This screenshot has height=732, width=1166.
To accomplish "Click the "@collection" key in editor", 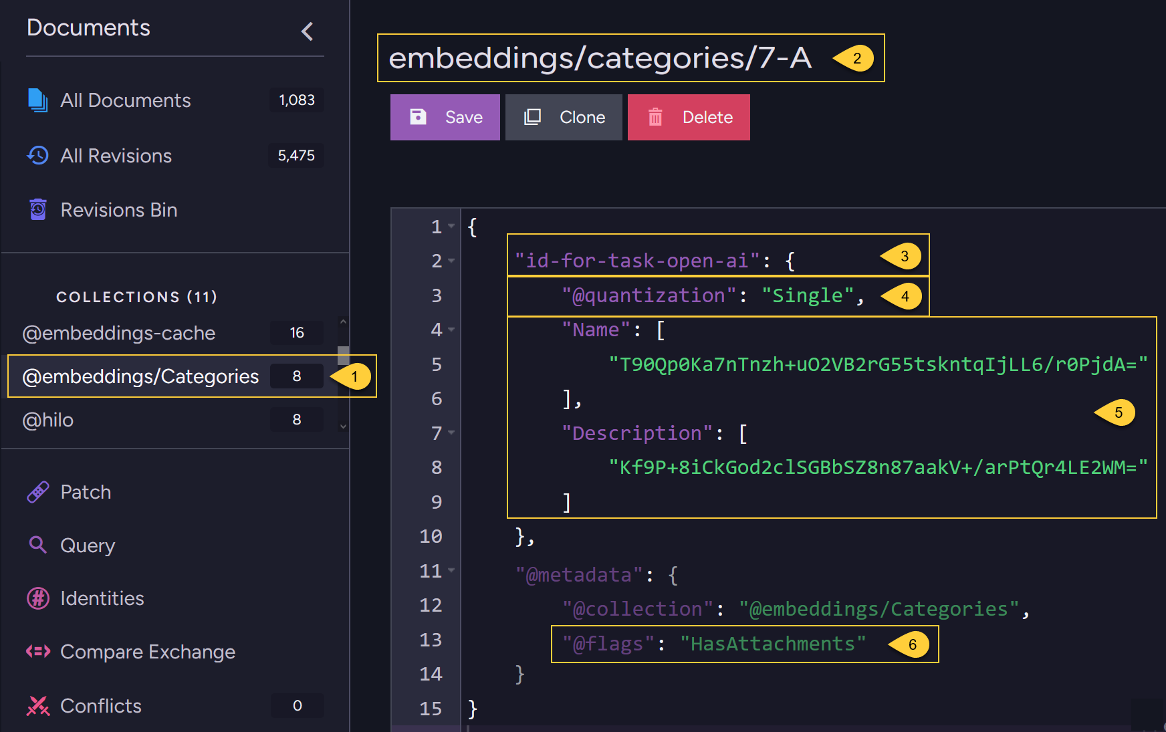I will click(638, 609).
